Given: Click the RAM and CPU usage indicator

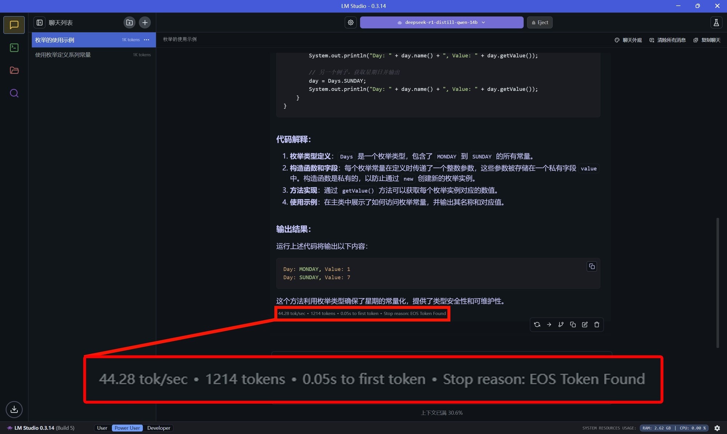Looking at the screenshot, I should (674, 428).
